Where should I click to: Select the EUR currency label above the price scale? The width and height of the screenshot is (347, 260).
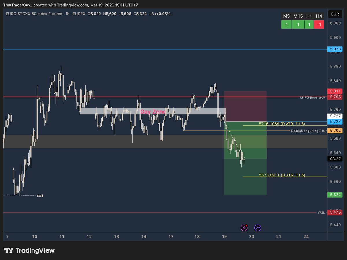(x=335, y=14)
